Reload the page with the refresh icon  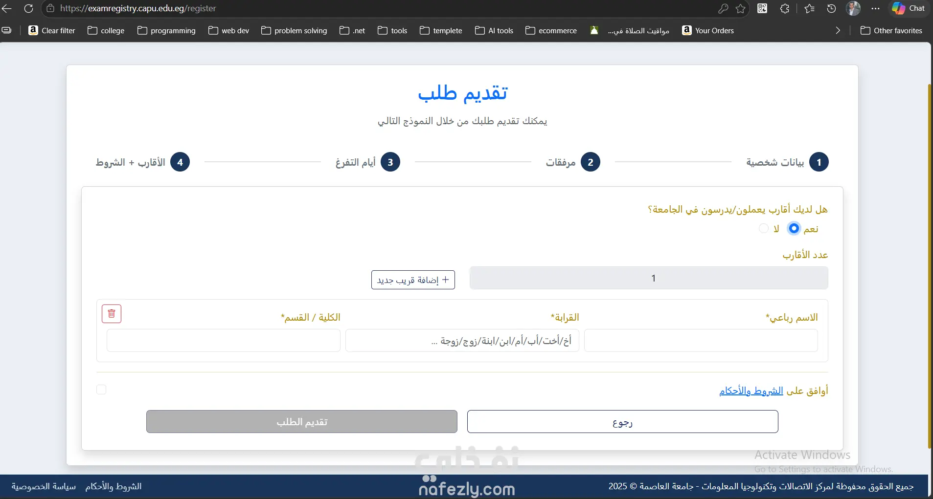[x=28, y=8]
